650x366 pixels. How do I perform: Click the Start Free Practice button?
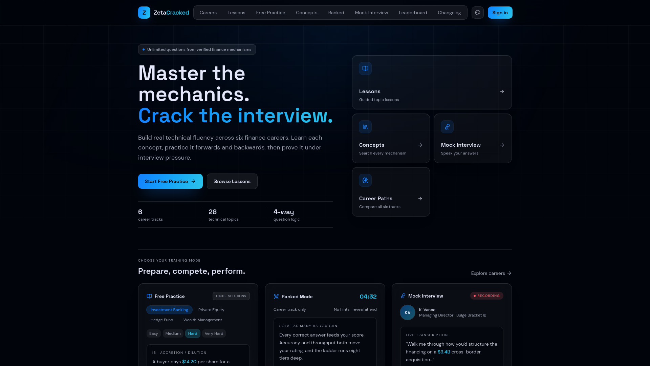point(170,181)
